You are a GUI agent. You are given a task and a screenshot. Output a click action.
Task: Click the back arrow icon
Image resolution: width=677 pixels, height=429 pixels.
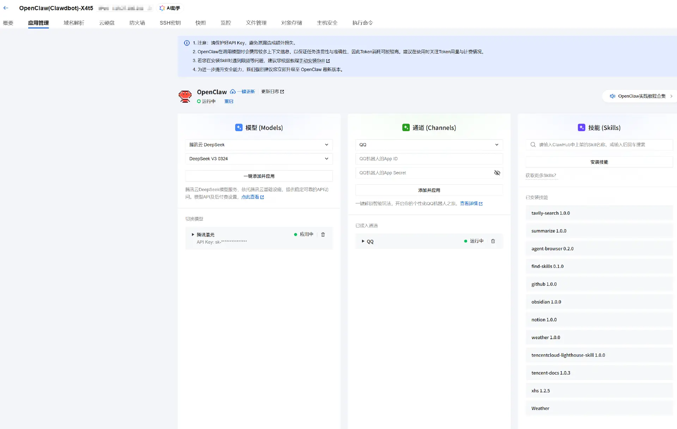pos(6,8)
